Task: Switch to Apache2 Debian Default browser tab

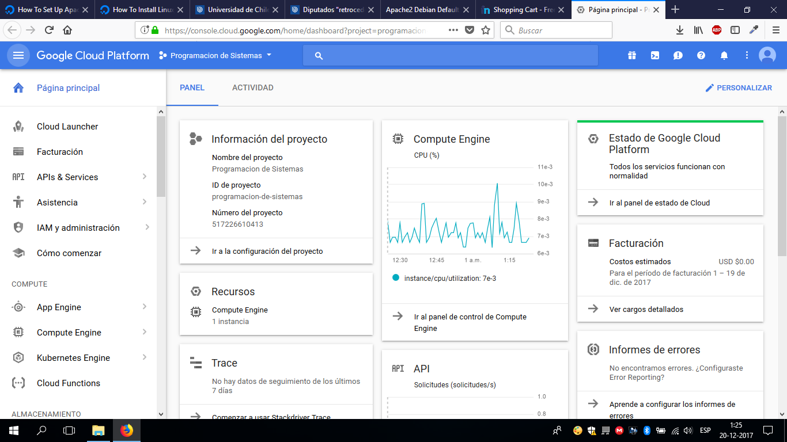Action: pyautogui.click(x=428, y=10)
